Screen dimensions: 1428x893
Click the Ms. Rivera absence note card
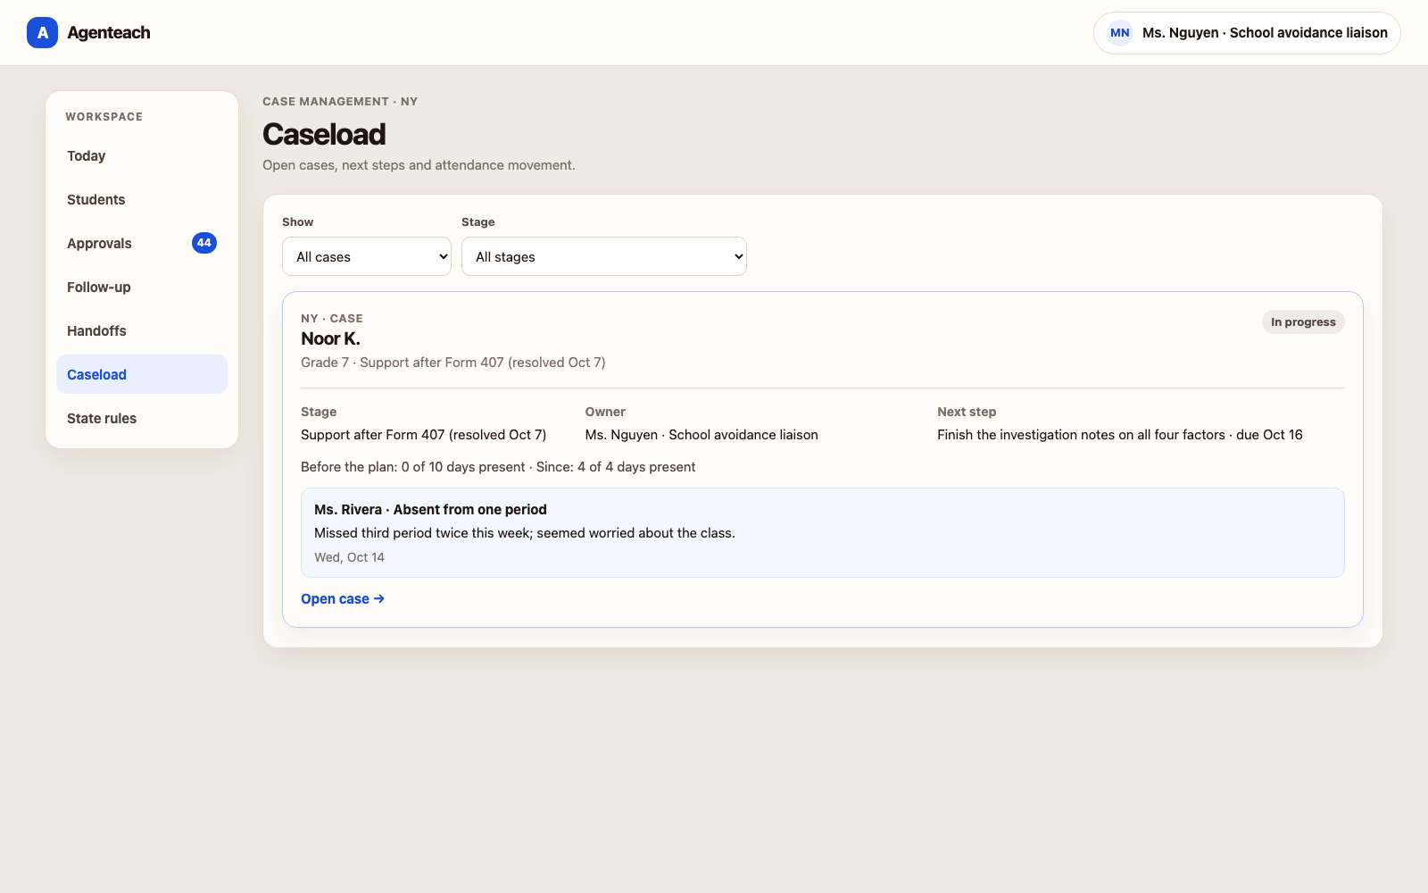[x=823, y=532]
